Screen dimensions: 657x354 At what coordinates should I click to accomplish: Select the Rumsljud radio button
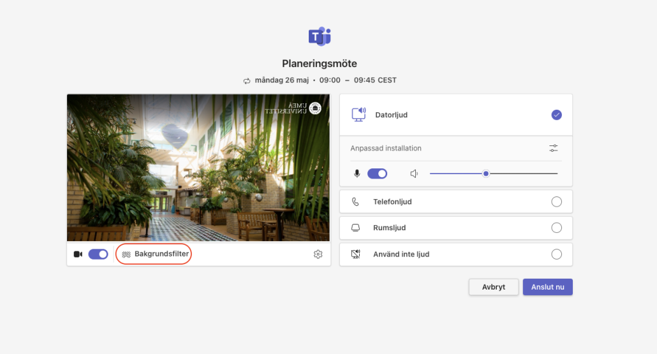(x=556, y=228)
